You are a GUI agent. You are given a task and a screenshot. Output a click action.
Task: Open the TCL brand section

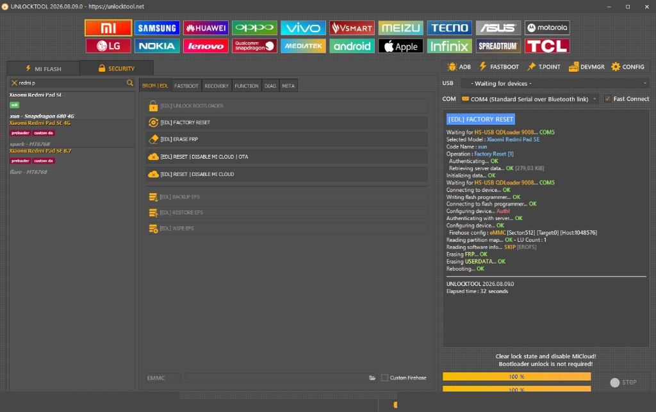point(547,46)
